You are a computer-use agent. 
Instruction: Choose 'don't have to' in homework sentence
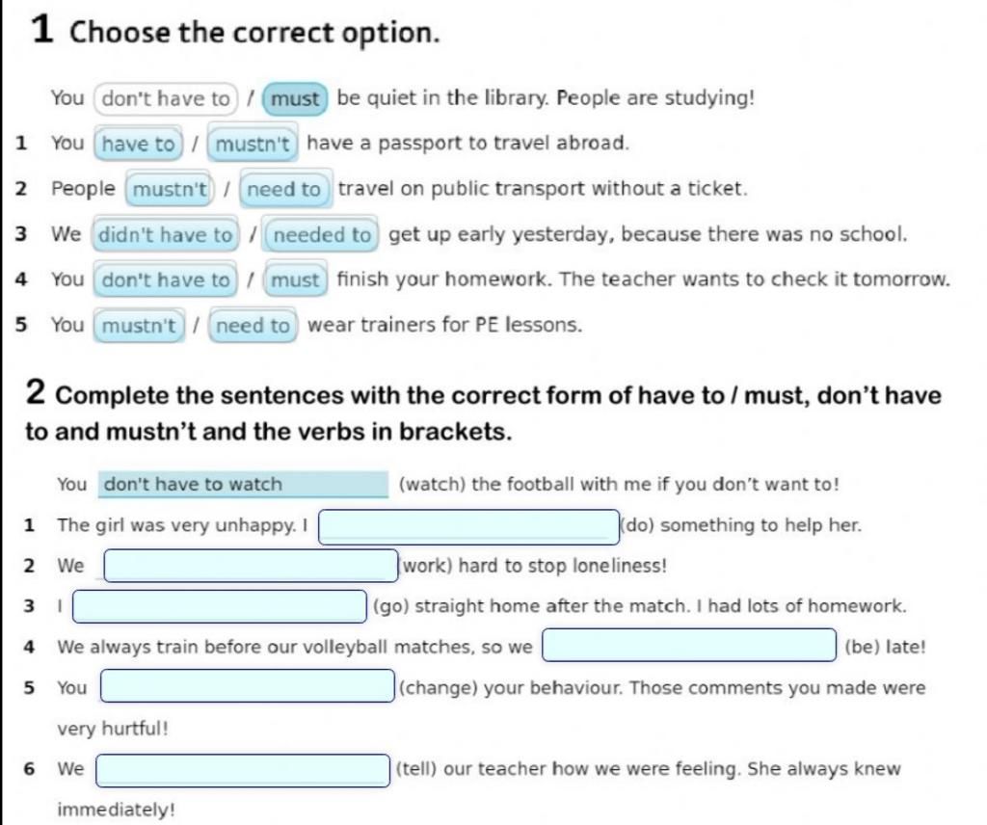[166, 279]
